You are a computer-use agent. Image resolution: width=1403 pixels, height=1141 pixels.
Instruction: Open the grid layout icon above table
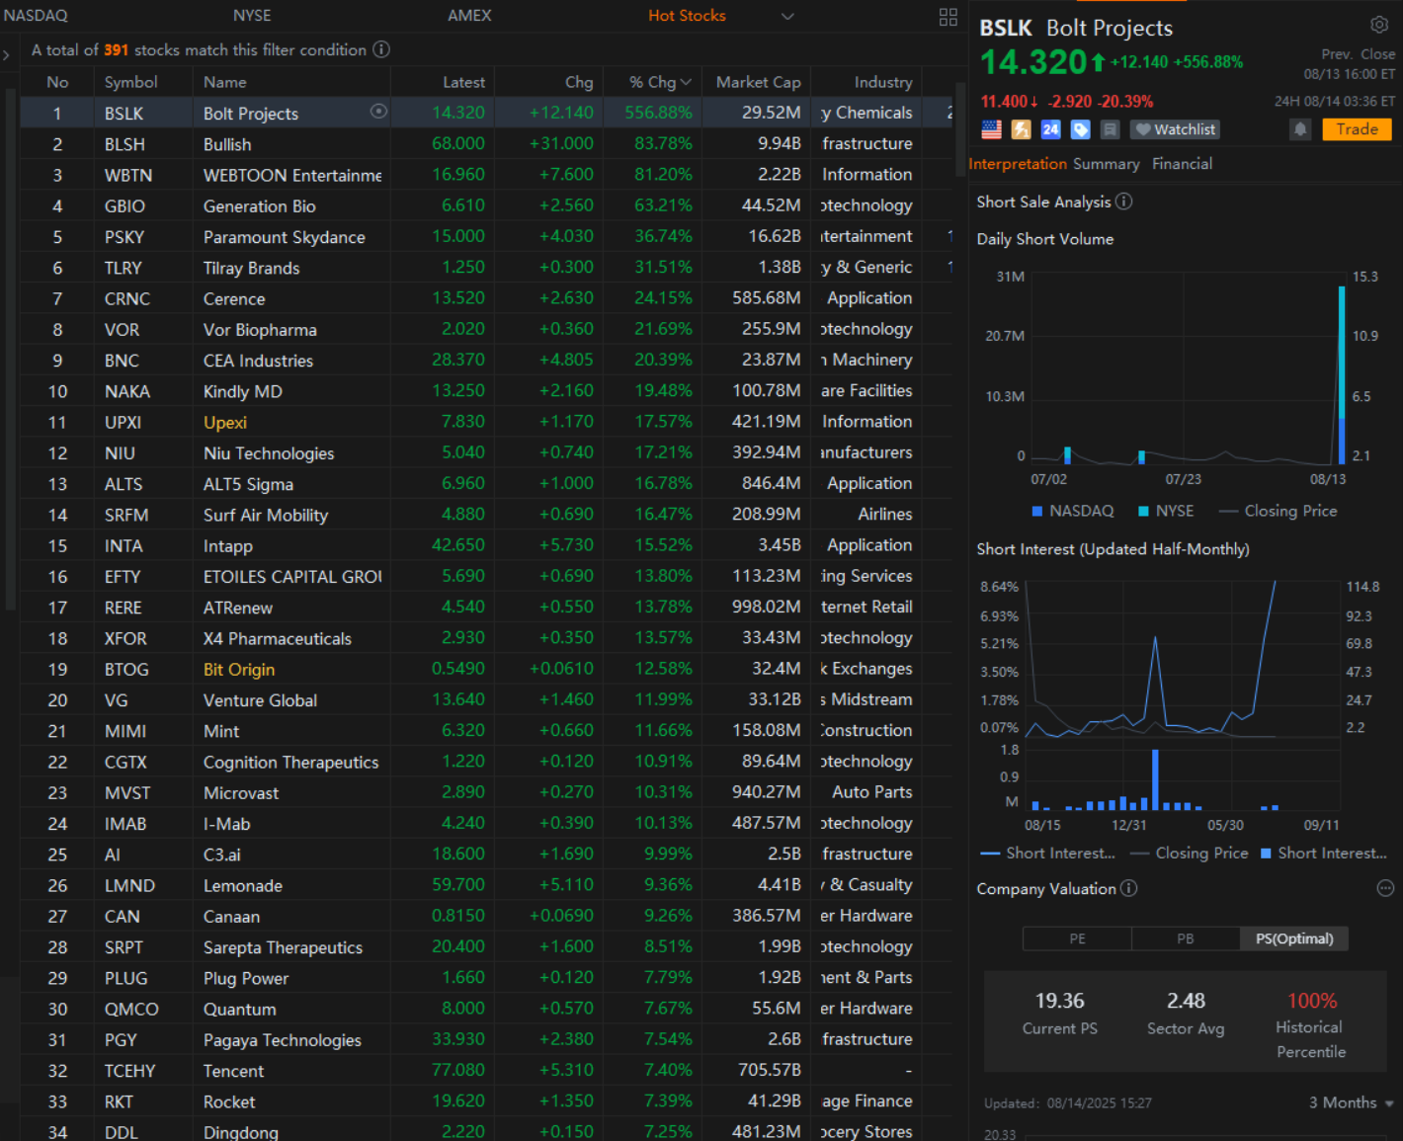(948, 17)
